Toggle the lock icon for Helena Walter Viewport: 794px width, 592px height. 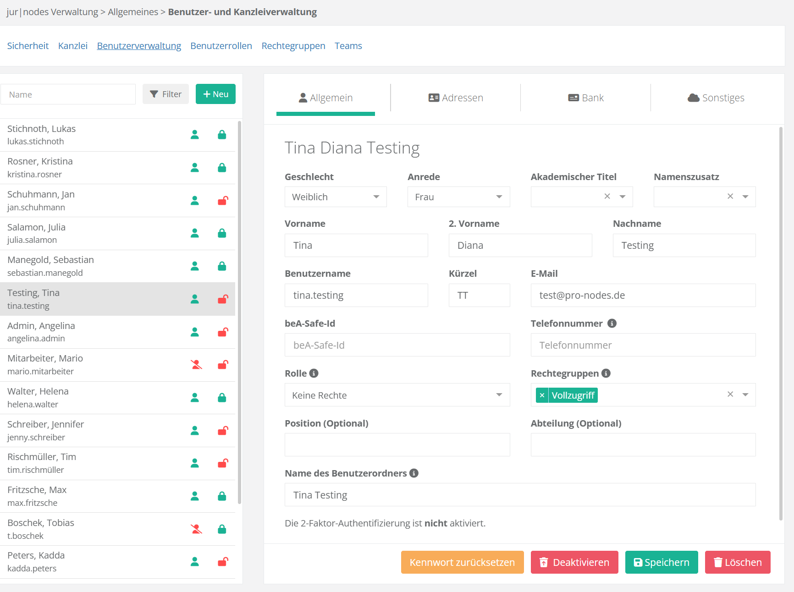point(222,398)
